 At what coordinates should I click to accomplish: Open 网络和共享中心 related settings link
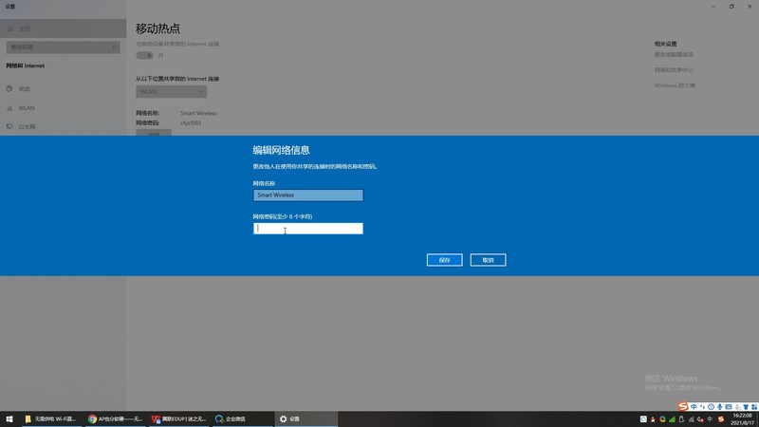point(674,70)
